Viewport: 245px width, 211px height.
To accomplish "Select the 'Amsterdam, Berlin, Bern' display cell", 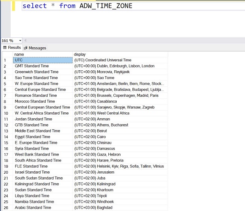I will (x=120, y=84).
